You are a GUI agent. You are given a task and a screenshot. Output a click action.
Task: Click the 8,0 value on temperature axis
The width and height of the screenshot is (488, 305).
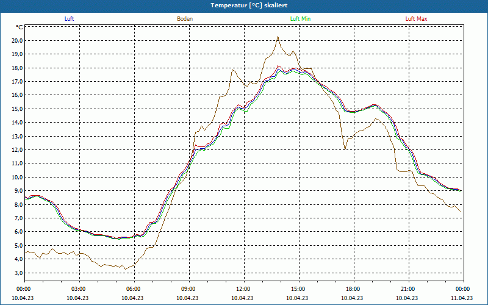click(18, 204)
